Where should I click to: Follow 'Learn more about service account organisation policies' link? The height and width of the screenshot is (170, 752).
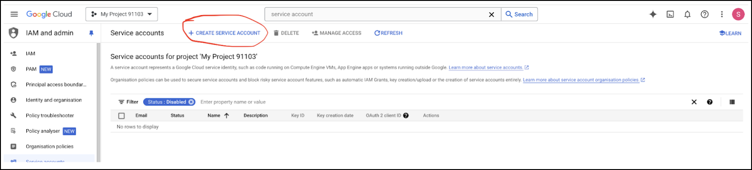[x=581, y=80]
